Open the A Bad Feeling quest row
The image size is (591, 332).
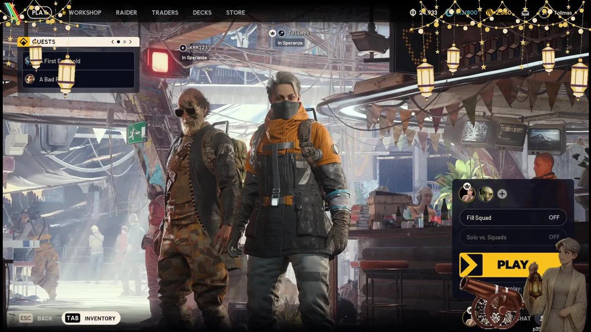coord(78,79)
